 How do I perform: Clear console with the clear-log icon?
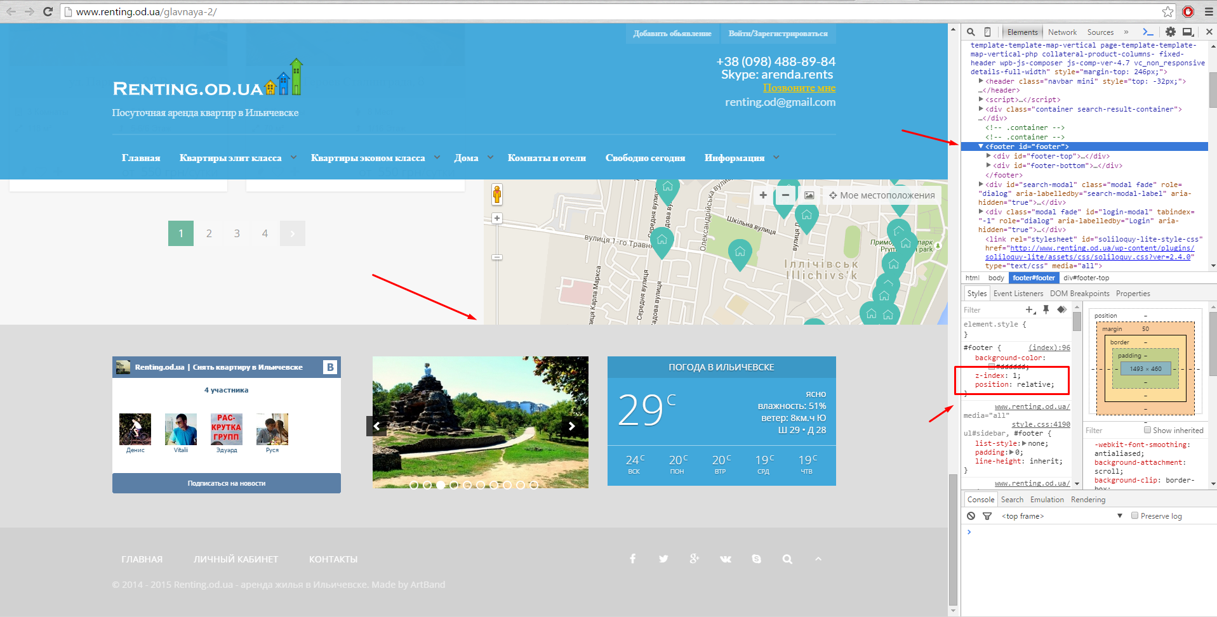coord(971,516)
